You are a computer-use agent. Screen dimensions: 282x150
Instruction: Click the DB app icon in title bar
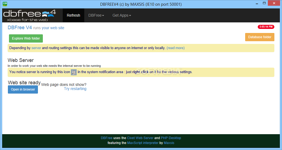point(5,4)
